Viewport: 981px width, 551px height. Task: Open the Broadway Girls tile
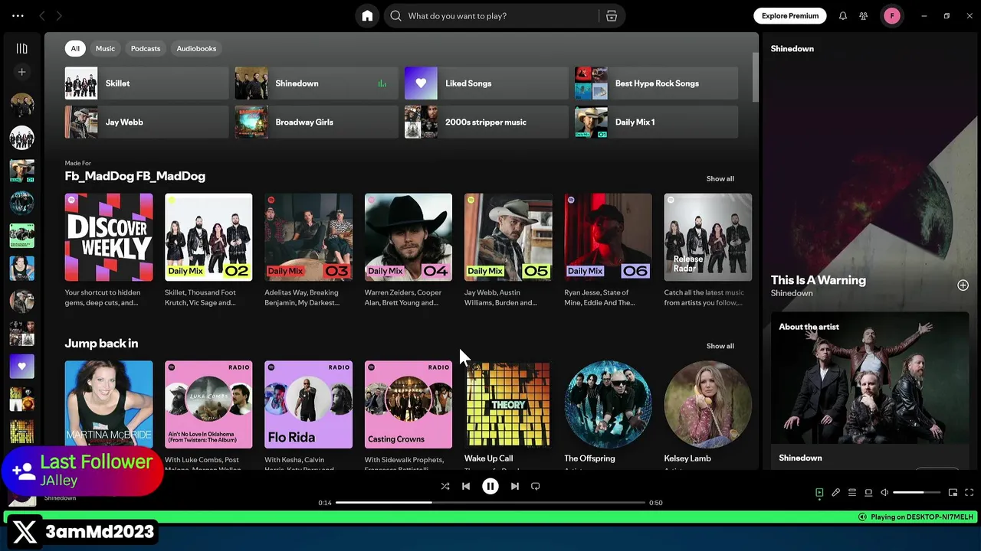(x=317, y=122)
